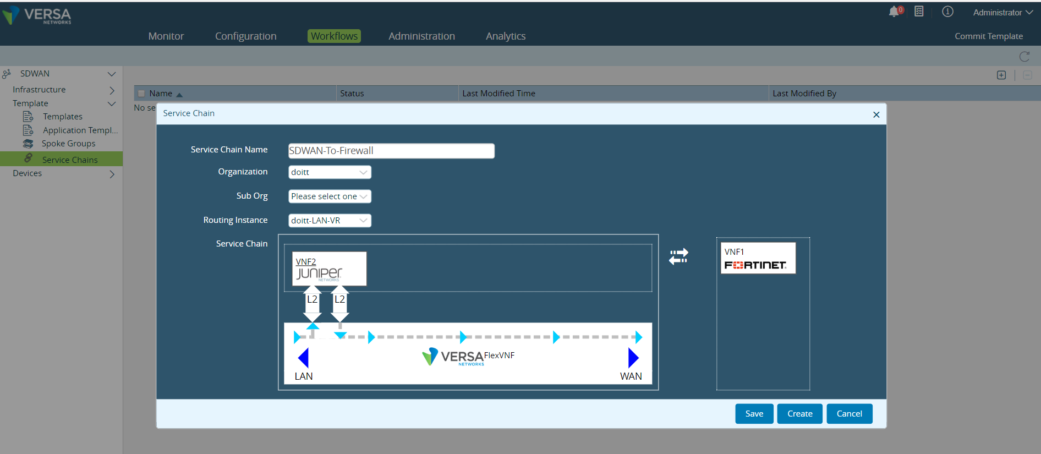Viewport: 1041px width, 454px height.
Task: Open Service Chains in the sidebar
Action: pyautogui.click(x=70, y=160)
